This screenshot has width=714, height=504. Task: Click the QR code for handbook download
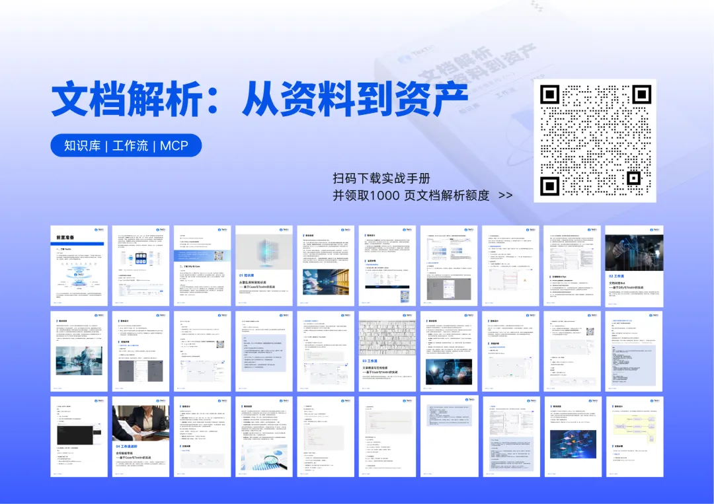[595, 141]
